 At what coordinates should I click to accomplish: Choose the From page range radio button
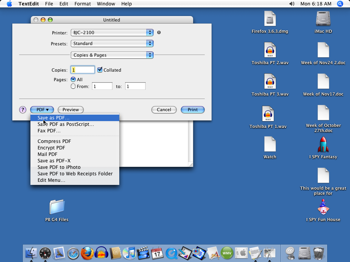pyautogui.click(x=73, y=86)
